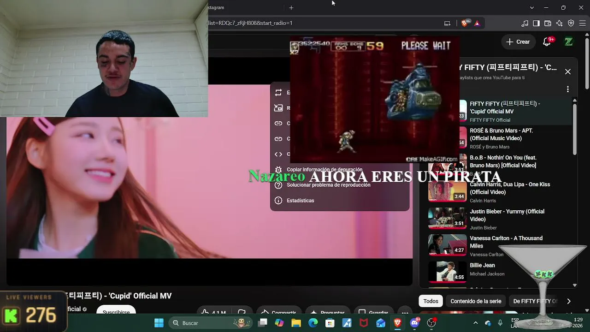Open Calvin Harris One Kiss video thumbnail
The image size is (590, 332).
click(x=448, y=192)
